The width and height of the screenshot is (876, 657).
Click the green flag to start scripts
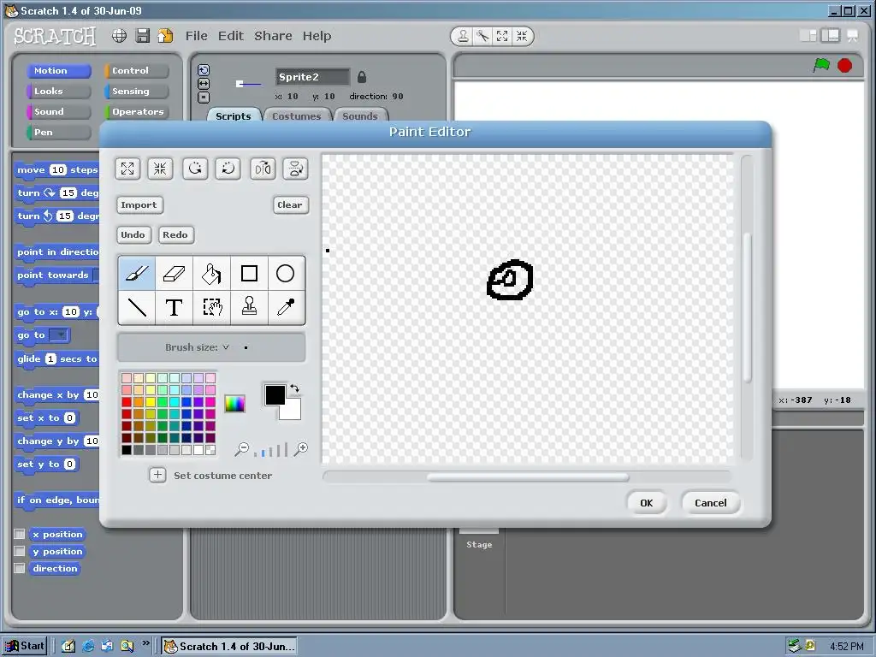click(x=821, y=65)
